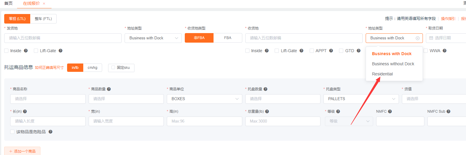Click help icon next to GTD
This screenshot has width=466, height=155.
(358, 51)
